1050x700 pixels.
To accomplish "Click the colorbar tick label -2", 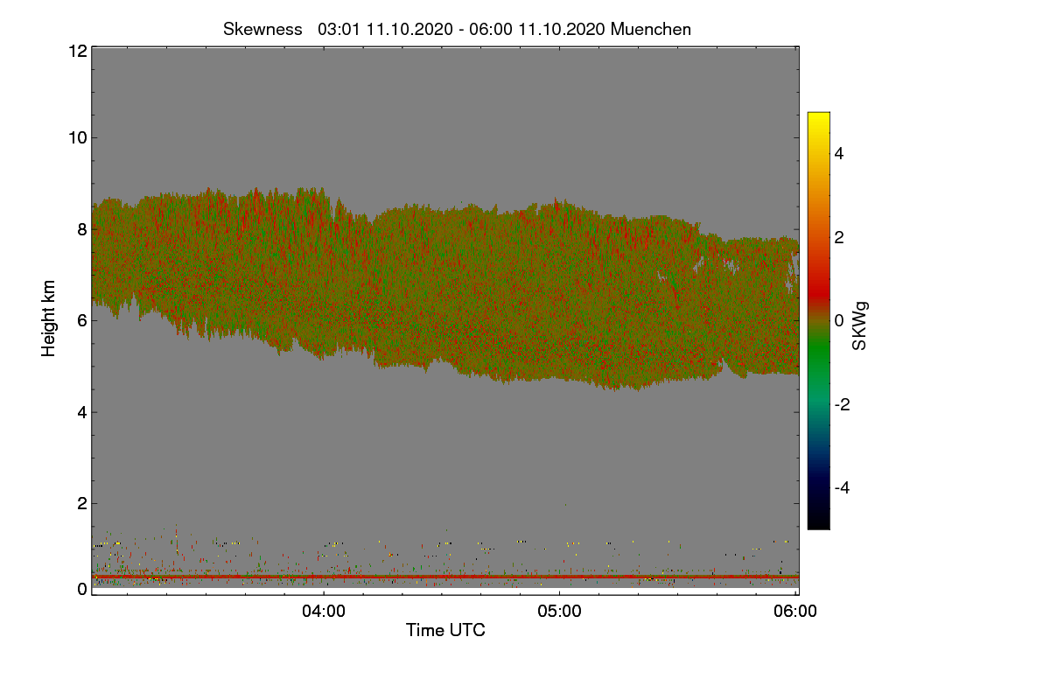I will pos(840,404).
